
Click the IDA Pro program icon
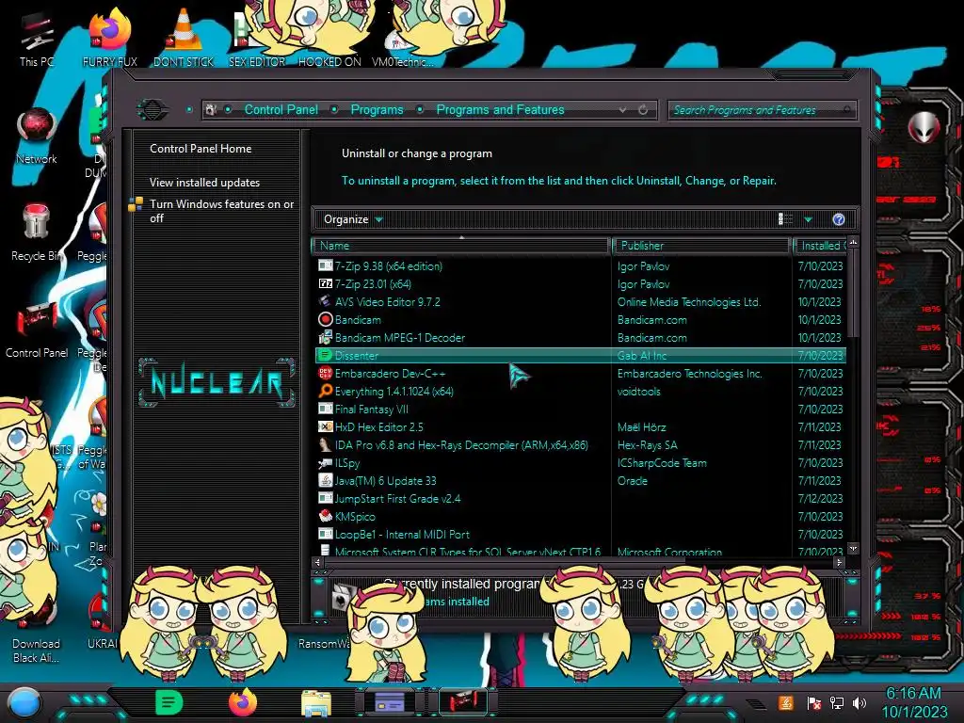click(325, 444)
